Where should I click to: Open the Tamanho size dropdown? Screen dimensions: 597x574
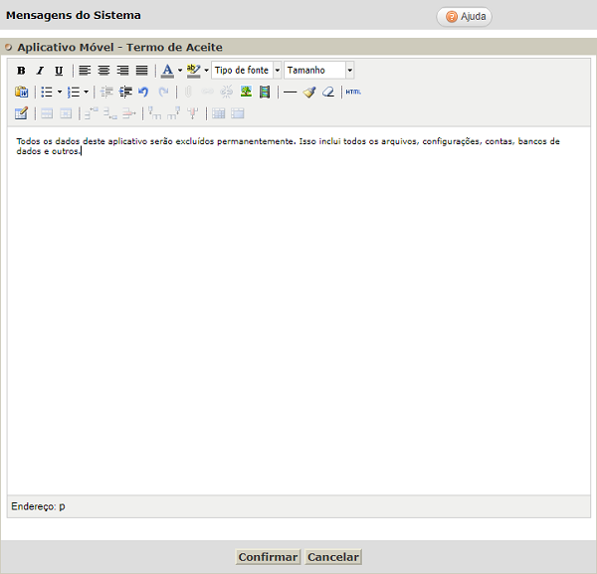pos(349,71)
